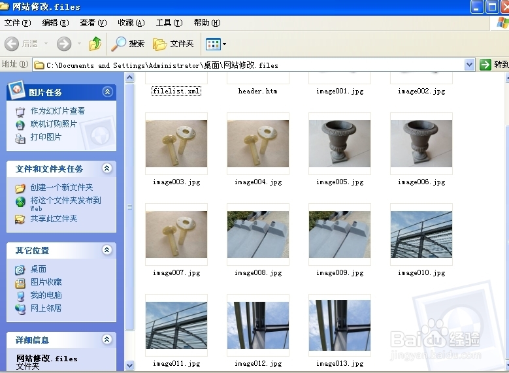Click the image002.jpg file name
Image resolution: width=509 pixels, height=373 pixels.
coord(421,91)
